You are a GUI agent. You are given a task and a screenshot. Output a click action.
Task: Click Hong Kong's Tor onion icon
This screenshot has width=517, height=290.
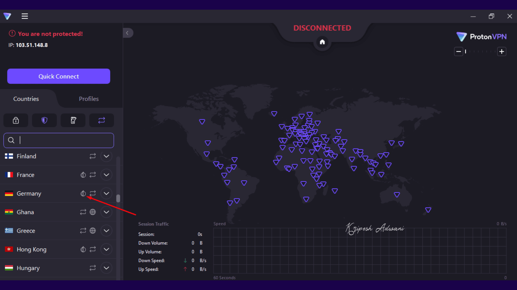[x=83, y=249]
